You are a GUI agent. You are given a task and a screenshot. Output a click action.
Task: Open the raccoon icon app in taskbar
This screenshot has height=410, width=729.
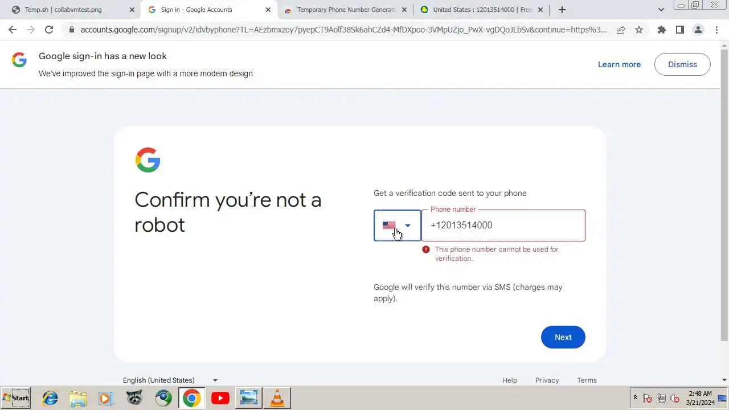click(x=134, y=398)
